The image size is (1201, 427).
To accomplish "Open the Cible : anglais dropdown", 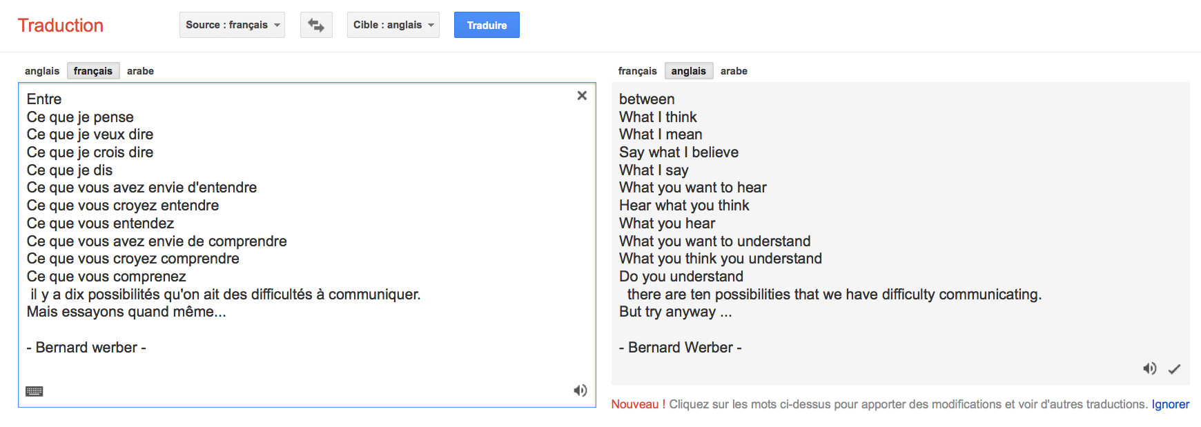I will [x=393, y=25].
